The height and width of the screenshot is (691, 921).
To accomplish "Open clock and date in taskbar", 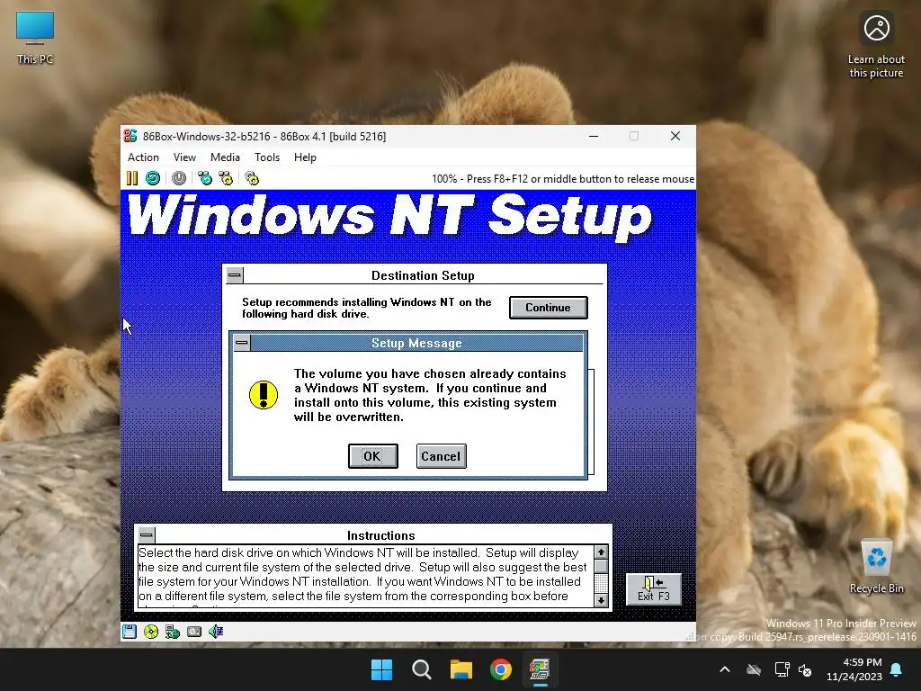I will [854, 669].
